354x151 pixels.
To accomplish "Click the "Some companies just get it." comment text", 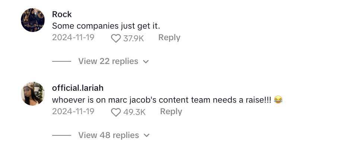I will (106, 26).
